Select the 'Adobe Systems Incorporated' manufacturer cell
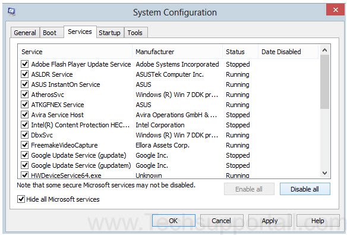This screenshot has height=235, width=347. pyautogui.click(x=177, y=64)
